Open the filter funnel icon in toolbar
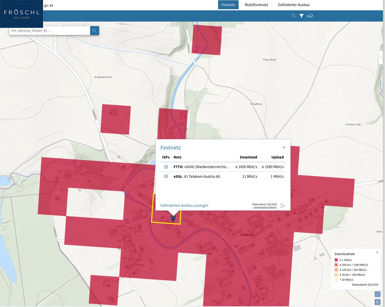This screenshot has width=385, height=307. pos(302,16)
